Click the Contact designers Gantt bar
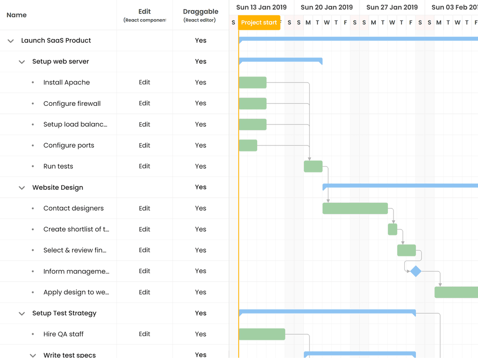 (355, 208)
